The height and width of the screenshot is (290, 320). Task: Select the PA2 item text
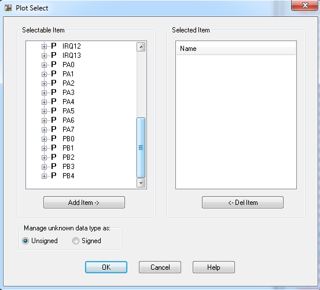[68, 83]
